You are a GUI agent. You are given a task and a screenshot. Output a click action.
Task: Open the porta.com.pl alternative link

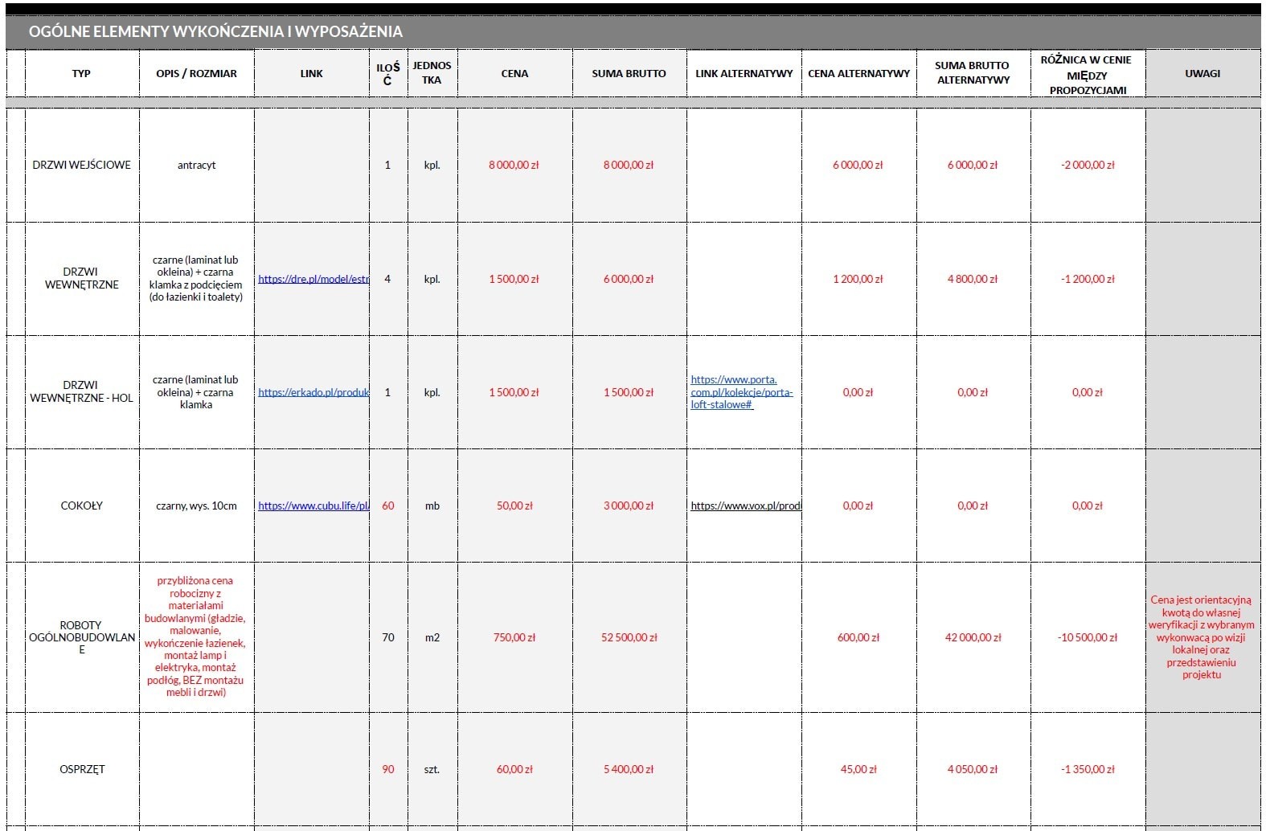tap(742, 392)
